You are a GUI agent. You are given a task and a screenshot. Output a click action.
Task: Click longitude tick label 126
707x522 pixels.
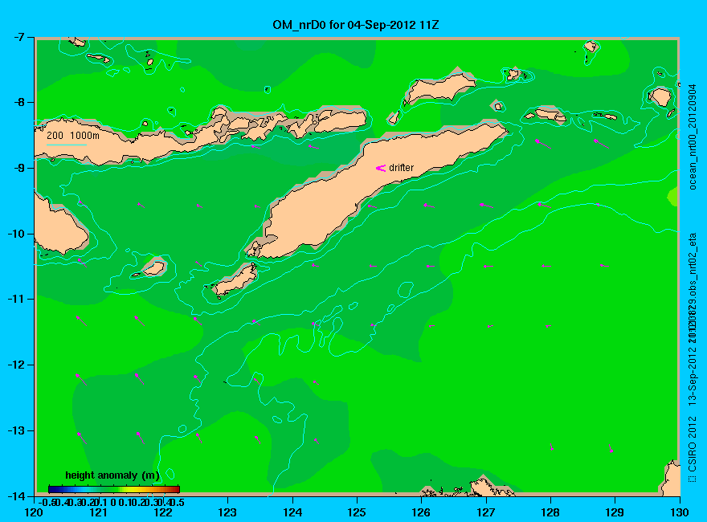422,512
